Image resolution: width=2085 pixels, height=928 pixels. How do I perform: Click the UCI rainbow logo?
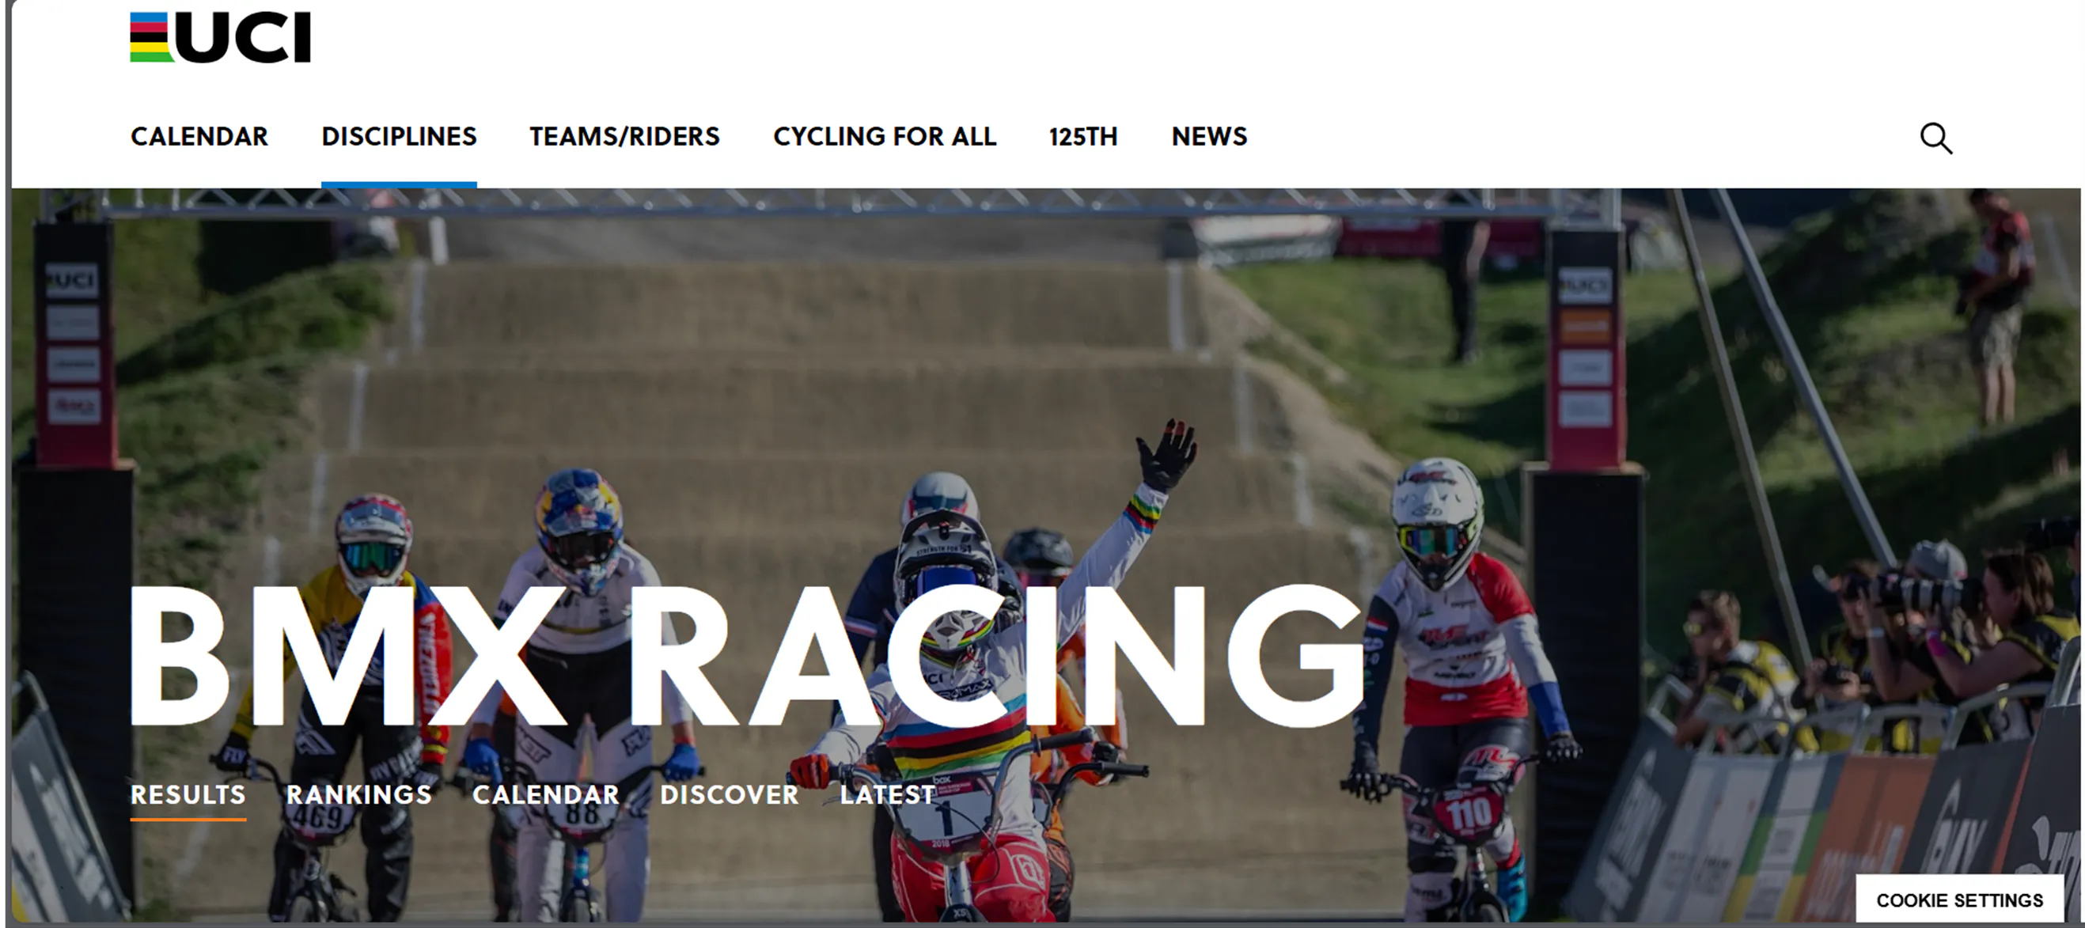pyautogui.click(x=220, y=37)
